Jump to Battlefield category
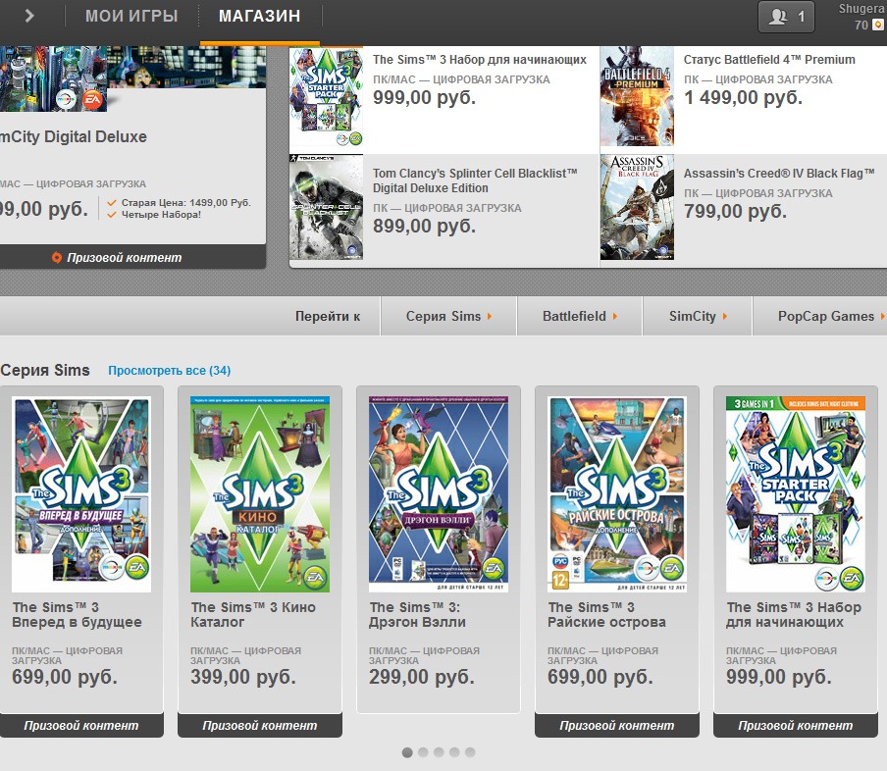Viewport: 887px width, 771px height. tap(580, 316)
